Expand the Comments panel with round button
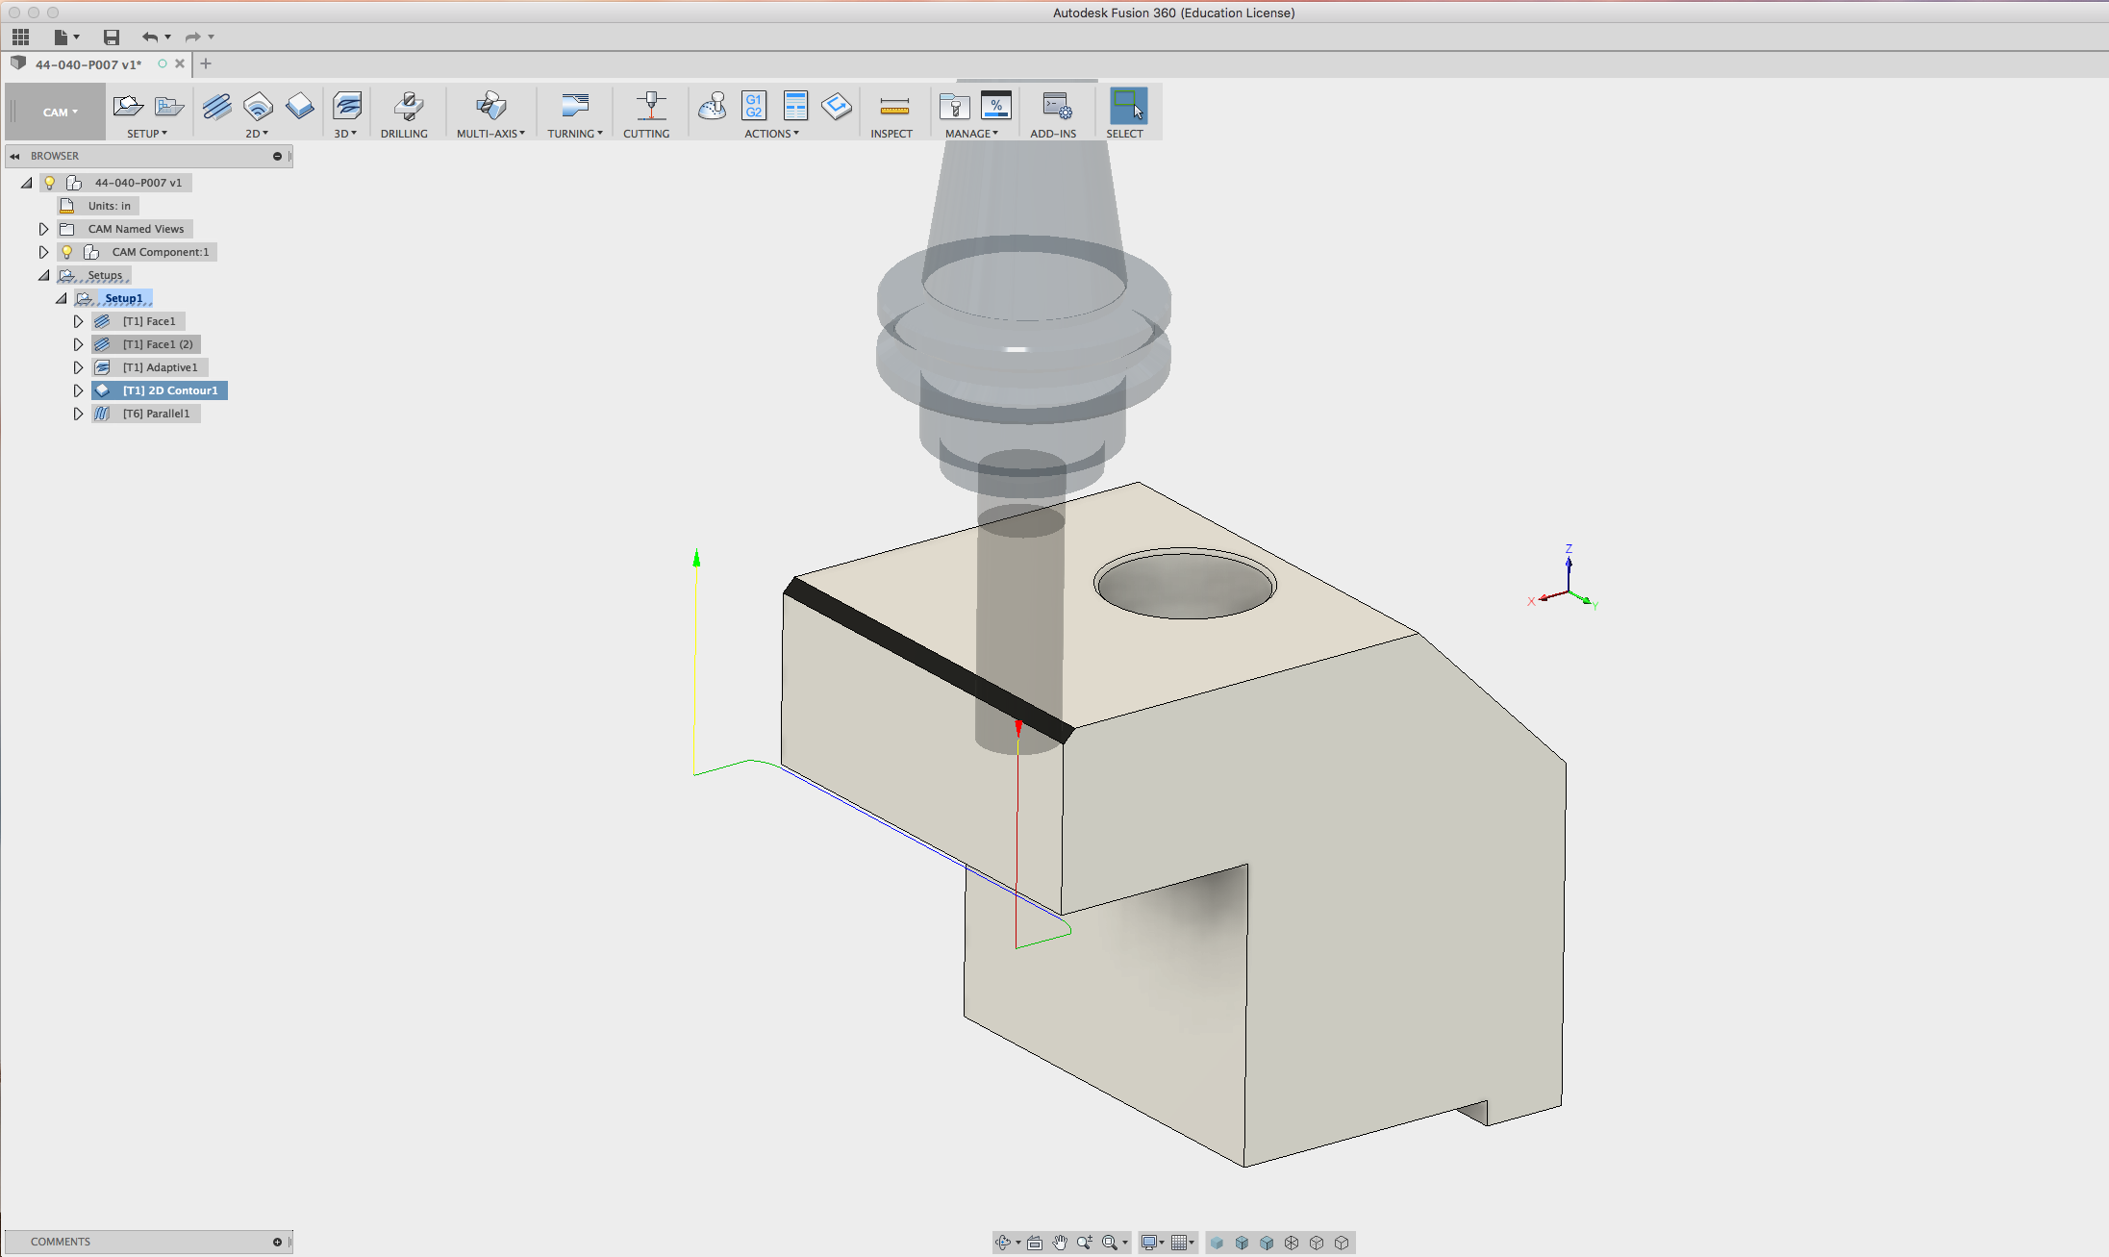 (277, 1242)
